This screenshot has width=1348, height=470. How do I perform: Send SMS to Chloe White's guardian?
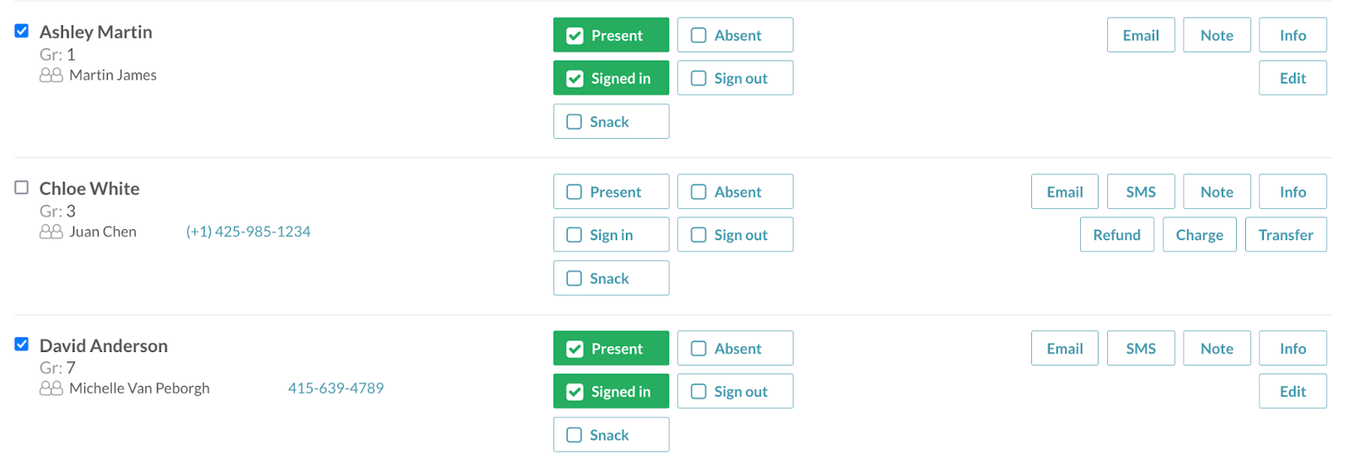1140,192
